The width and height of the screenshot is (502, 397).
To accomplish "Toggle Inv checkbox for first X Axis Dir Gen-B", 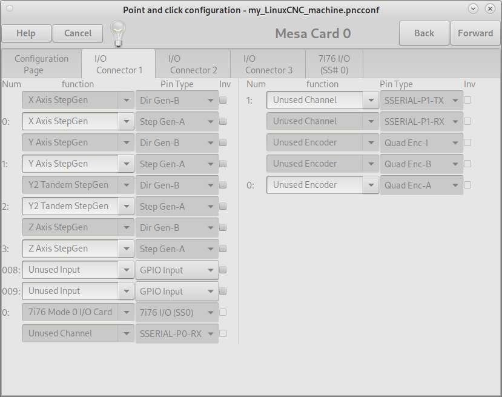I will pos(223,100).
